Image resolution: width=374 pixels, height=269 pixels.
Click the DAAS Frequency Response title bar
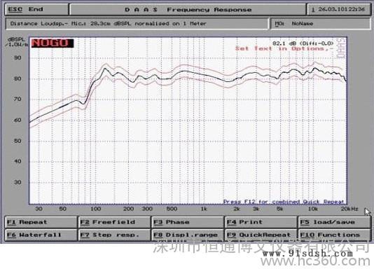tap(188, 10)
